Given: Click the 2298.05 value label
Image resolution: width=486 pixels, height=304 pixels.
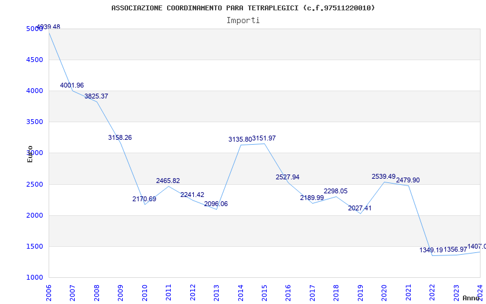Looking at the screenshot, I should 336,191.
